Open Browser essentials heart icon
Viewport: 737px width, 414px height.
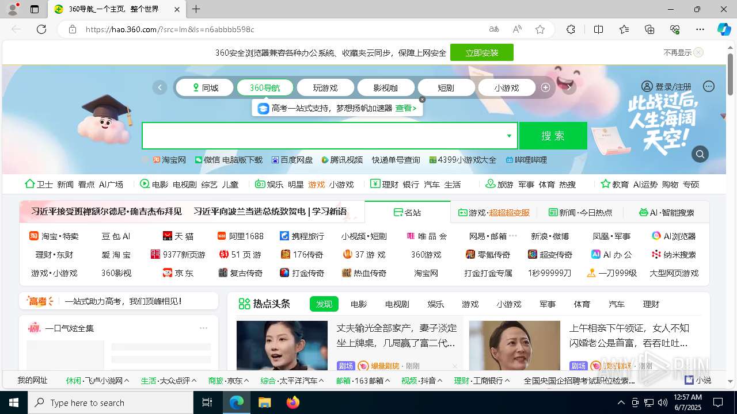[x=675, y=29]
